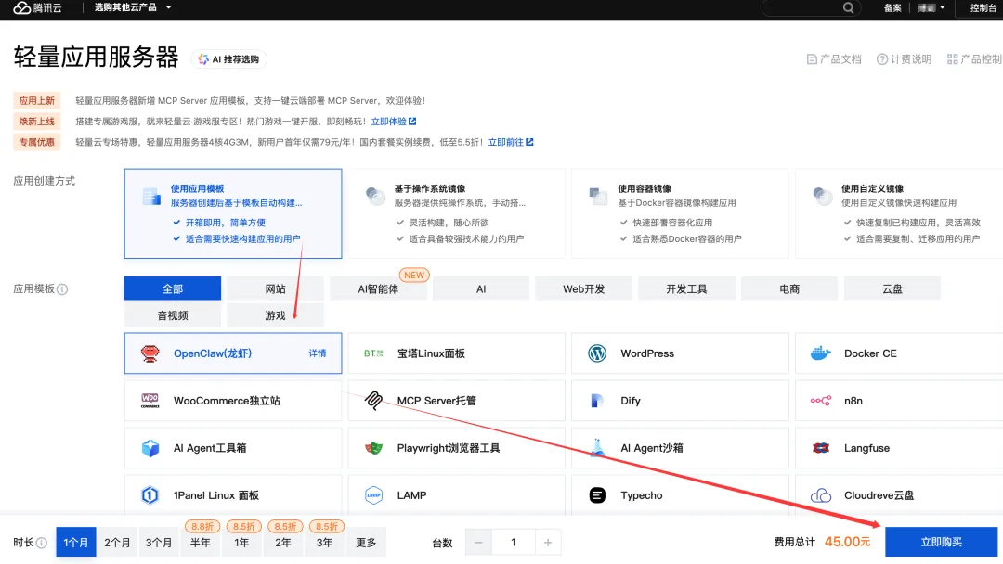This screenshot has width=1003, height=564.
Task: Click the MCP Server托管 icon
Action: (x=373, y=401)
